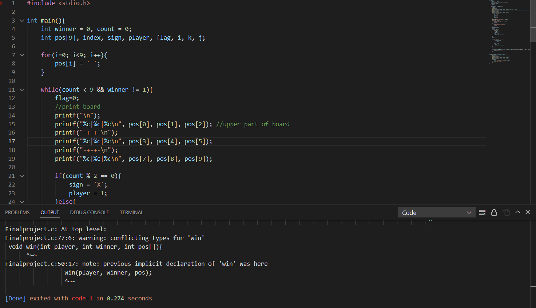Open the DEBUG CONSOLE tab
The width and height of the screenshot is (536, 308).
89,212
